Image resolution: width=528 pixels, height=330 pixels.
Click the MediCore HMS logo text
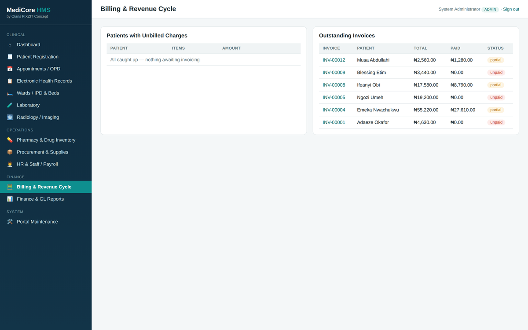click(x=29, y=10)
